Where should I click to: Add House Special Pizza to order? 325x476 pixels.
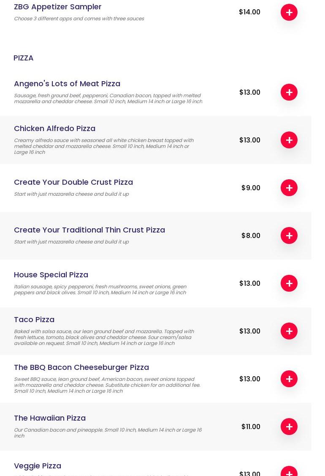point(289,283)
